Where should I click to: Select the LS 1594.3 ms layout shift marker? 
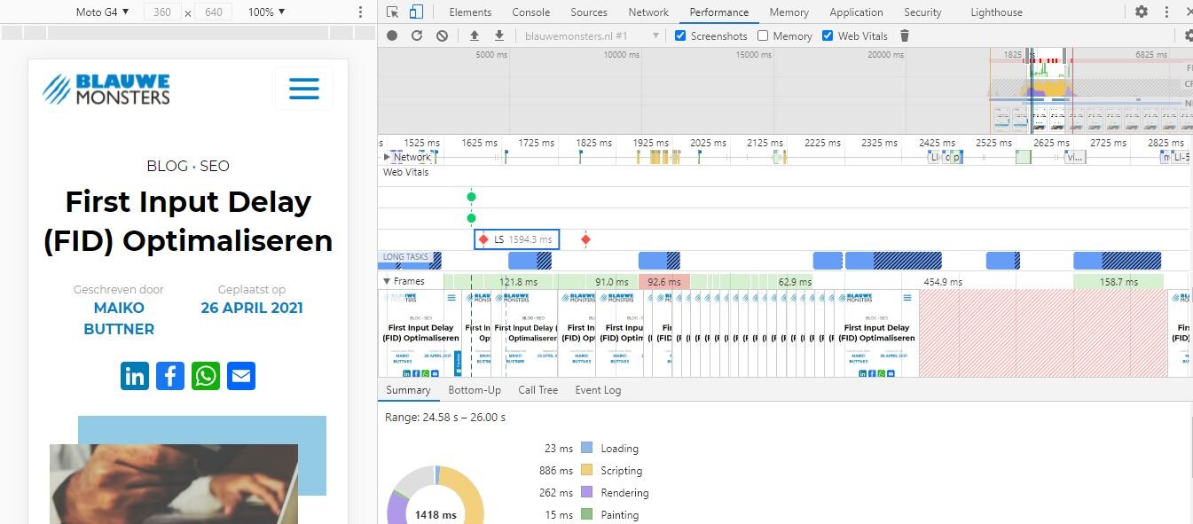pyautogui.click(x=517, y=239)
